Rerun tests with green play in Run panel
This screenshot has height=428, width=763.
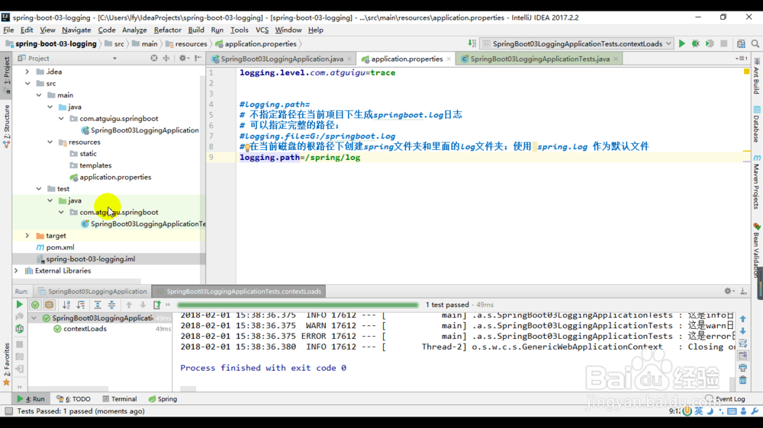20,305
